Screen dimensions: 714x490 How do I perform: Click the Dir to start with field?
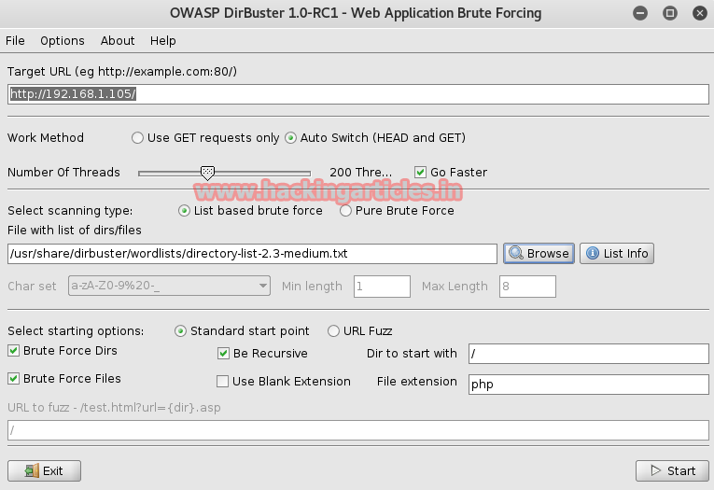588,354
